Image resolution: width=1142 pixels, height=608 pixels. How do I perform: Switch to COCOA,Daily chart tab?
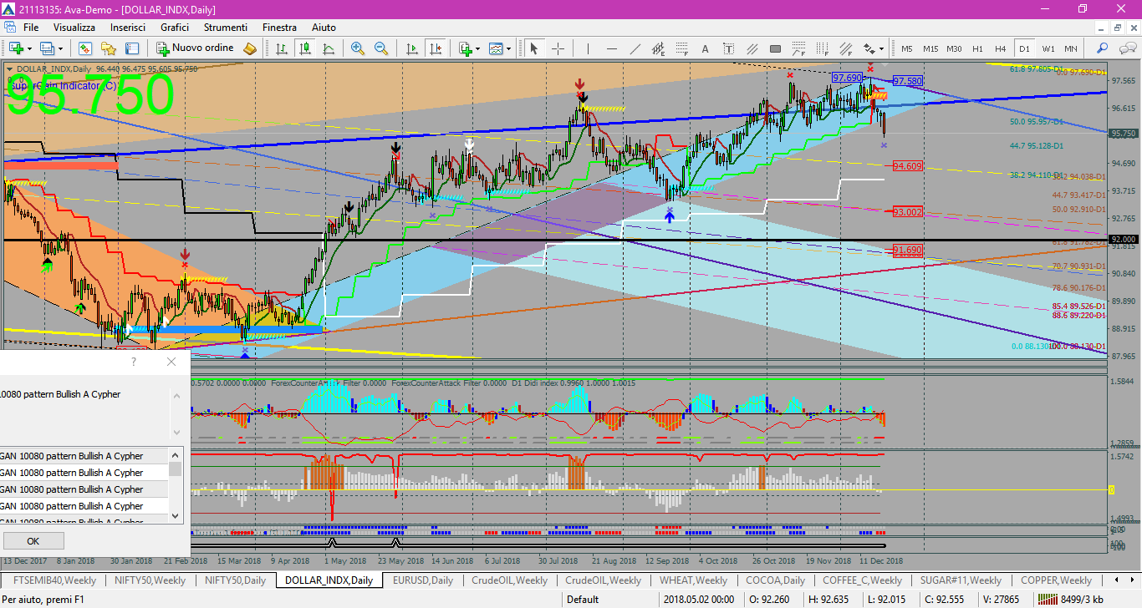(x=775, y=580)
